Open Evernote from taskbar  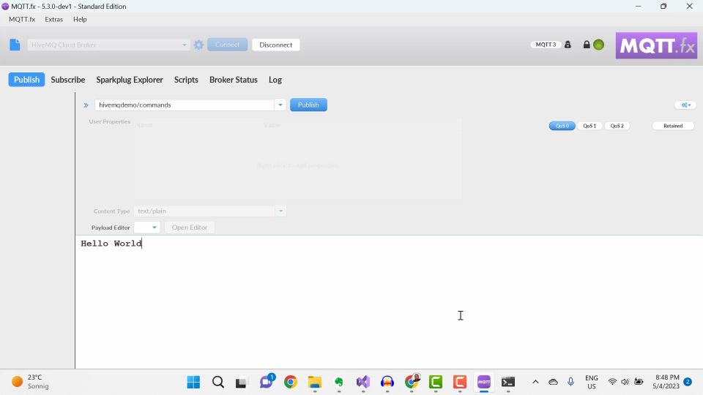coord(339,382)
